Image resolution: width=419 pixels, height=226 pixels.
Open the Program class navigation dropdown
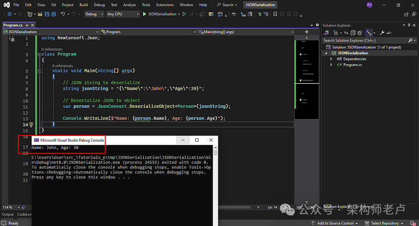point(148,32)
